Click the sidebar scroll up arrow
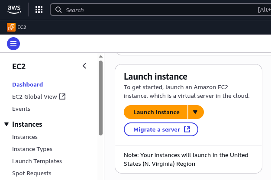Viewport: 271px width, 180px height. (x=100, y=57)
